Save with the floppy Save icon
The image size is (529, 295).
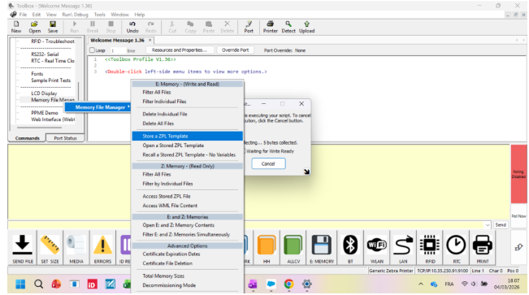click(53, 27)
